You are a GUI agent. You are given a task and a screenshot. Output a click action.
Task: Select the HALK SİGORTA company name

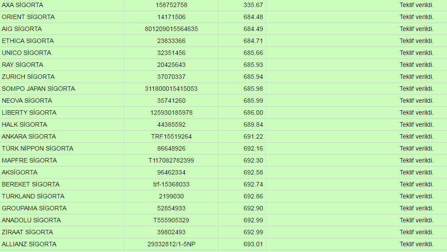coord(24,124)
